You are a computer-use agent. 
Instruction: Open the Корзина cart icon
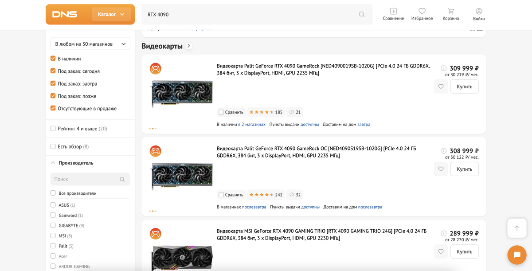pos(451,14)
